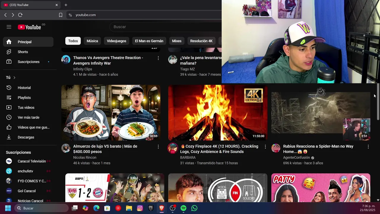Open Almuerzo de lujo VS barato title
The image size is (380, 214).
click(105, 149)
